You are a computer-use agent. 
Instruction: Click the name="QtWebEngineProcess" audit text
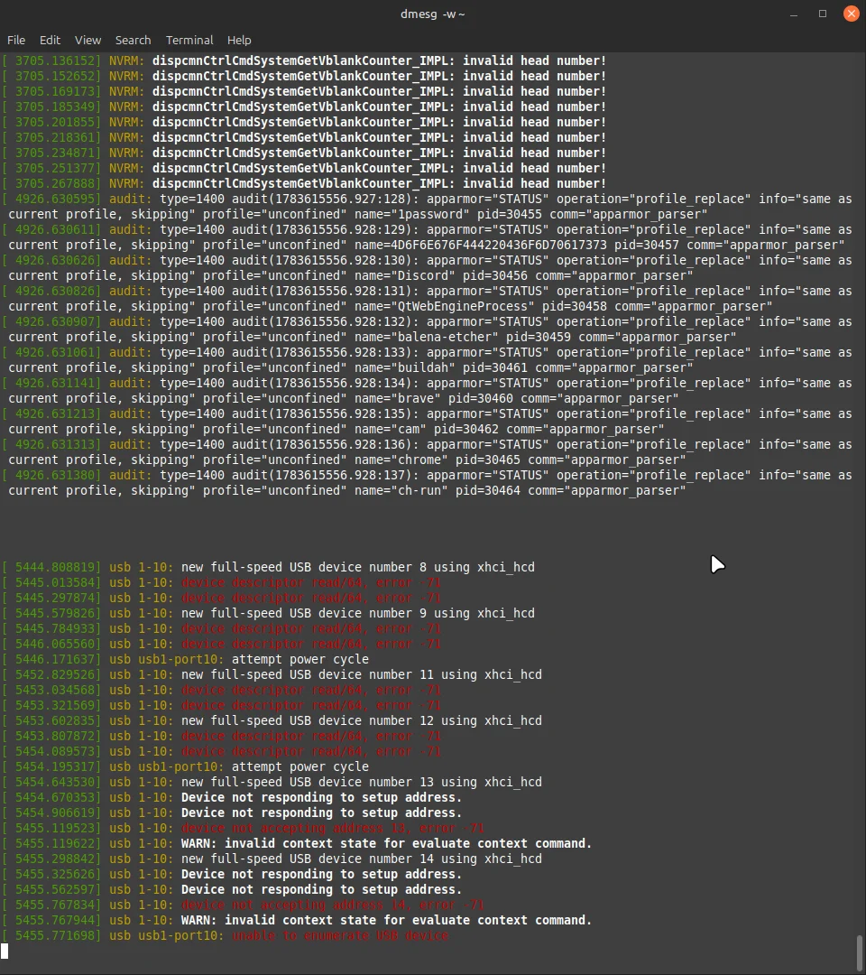tap(444, 306)
